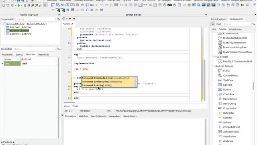The image size is (257, 145).
Task: Select jCheckBox in the palette list
Action: click(228, 94)
